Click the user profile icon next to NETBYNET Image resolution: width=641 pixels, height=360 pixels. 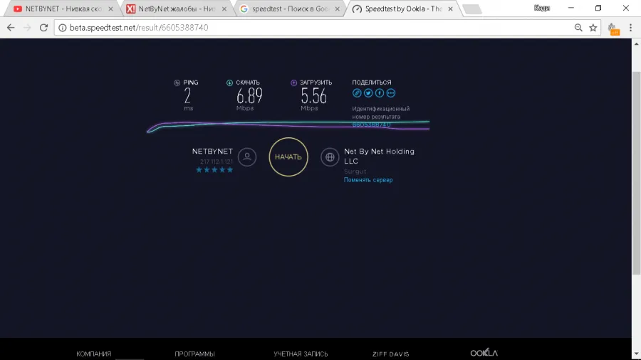tap(247, 157)
